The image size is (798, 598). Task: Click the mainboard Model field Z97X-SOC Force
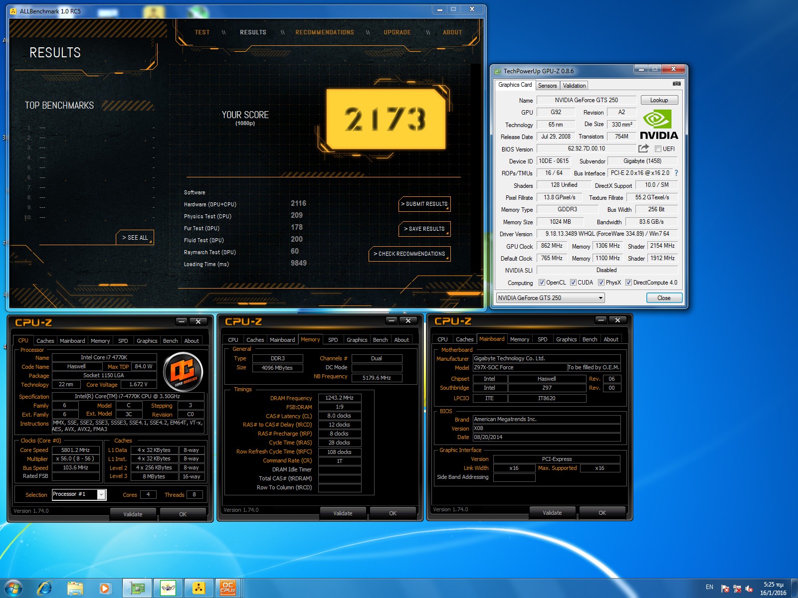pyautogui.click(x=520, y=367)
